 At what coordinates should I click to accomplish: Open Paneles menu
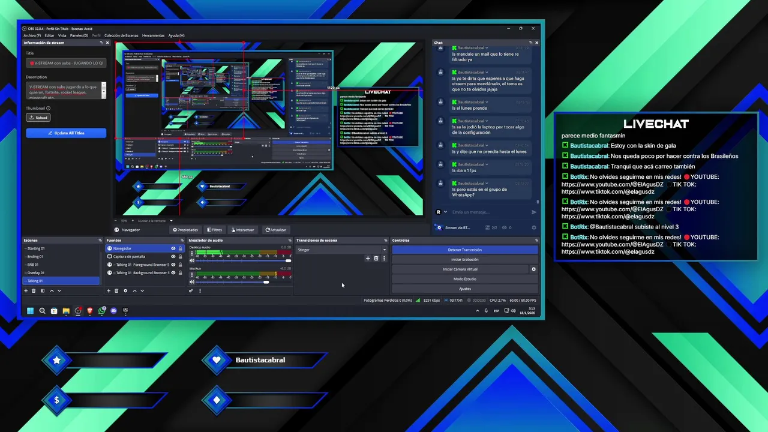click(x=79, y=35)
